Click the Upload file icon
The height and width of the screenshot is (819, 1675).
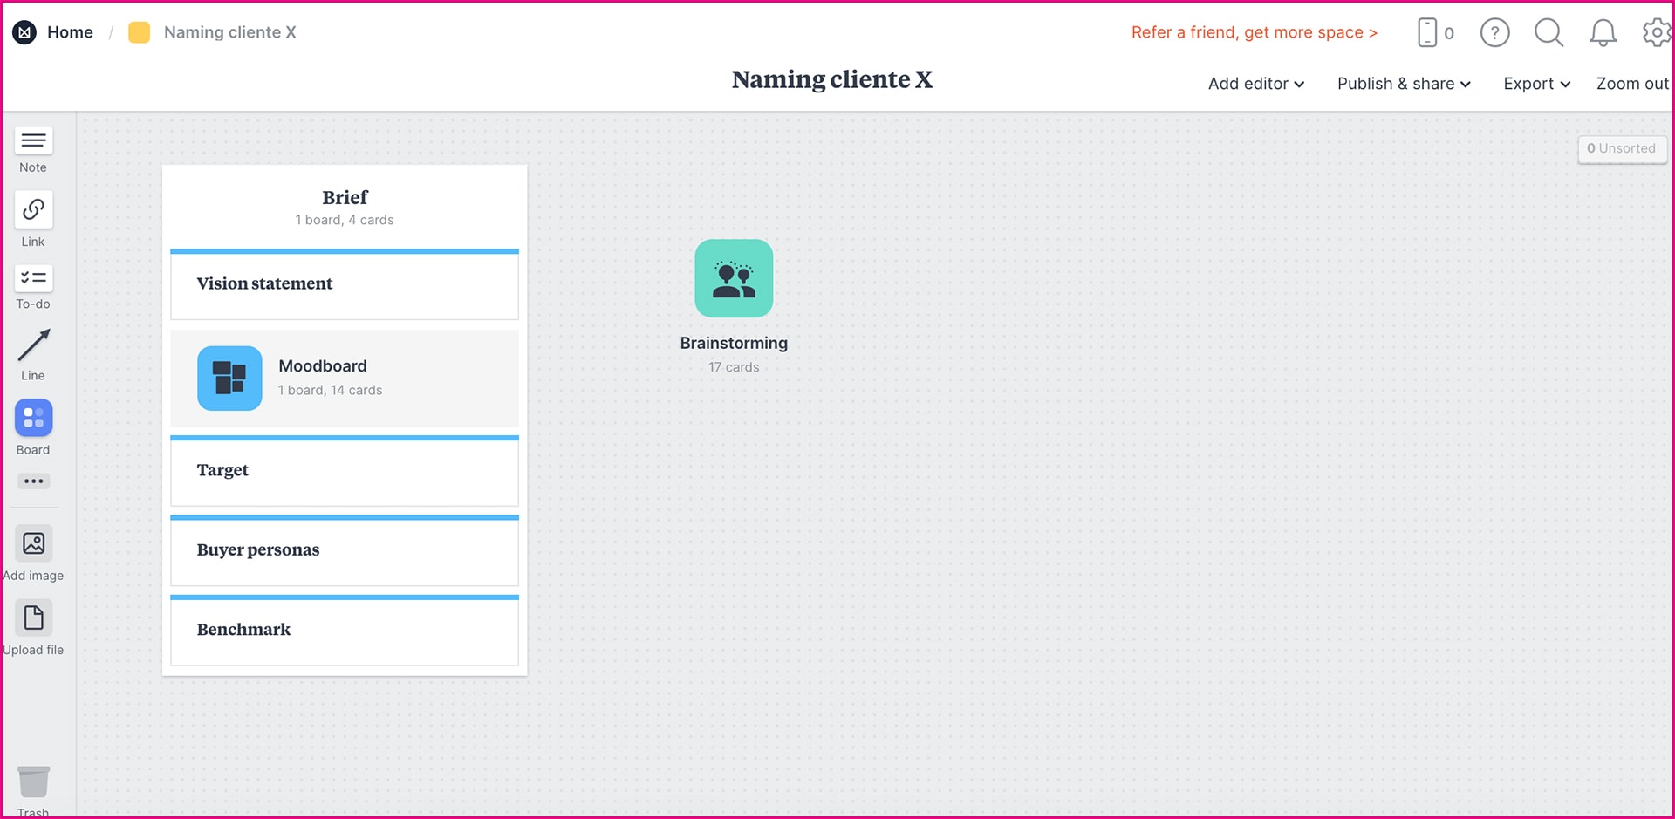pos(33,618)
